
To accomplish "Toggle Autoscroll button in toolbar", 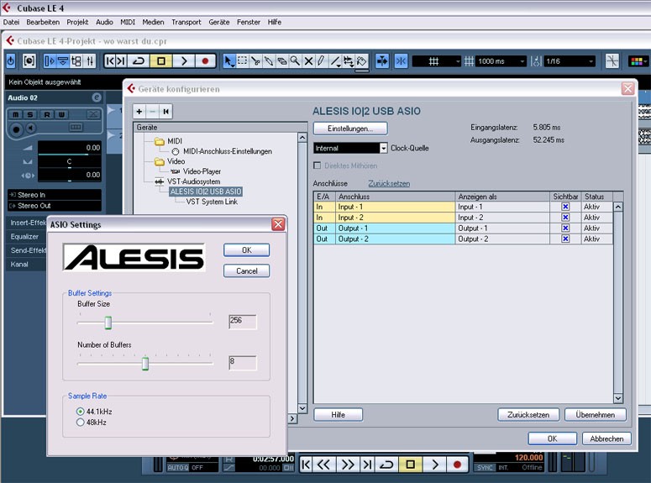I will tap(382, 61).
